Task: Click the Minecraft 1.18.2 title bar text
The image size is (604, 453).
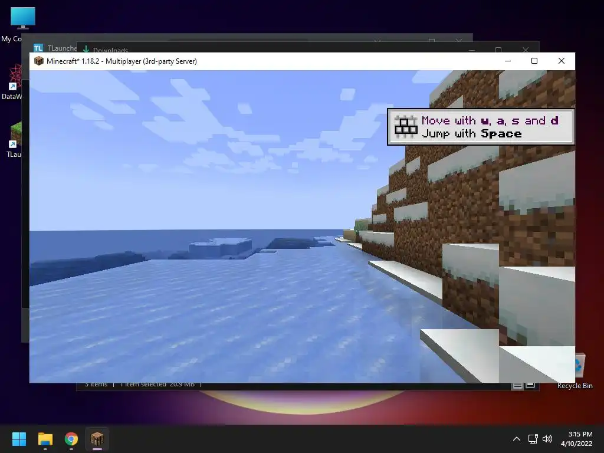Action: pyautogui.click(x=122, y=61)
